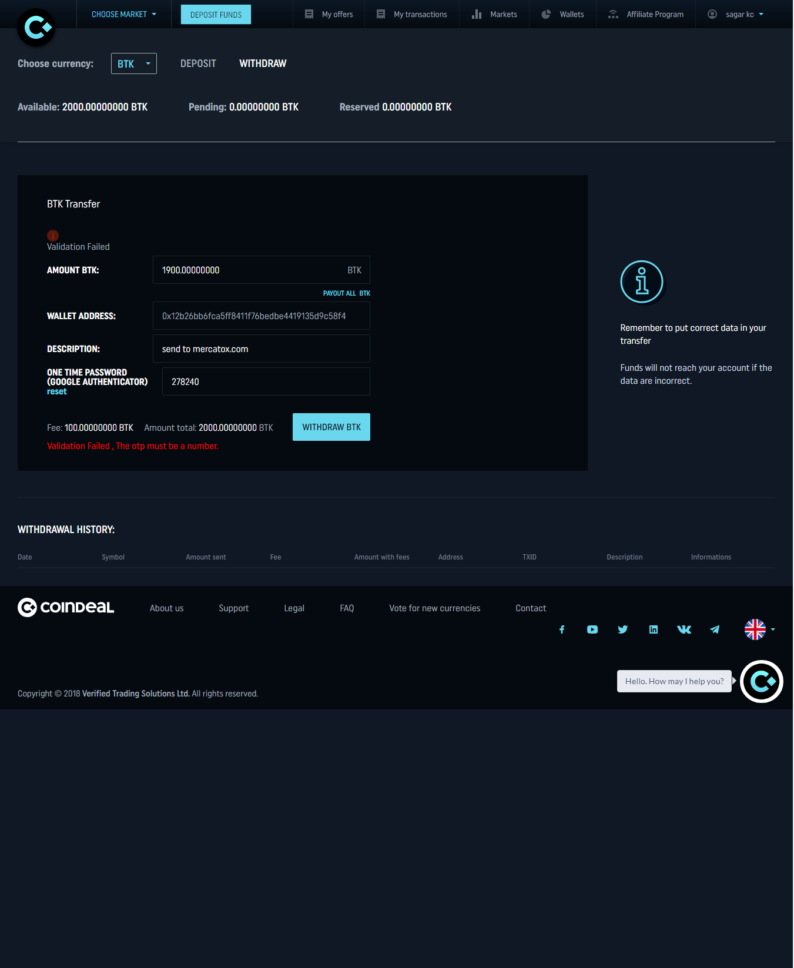Click the Amount sent column header
Image resolution: width=794 pixels, height=968 pixels.
point(206,557)
